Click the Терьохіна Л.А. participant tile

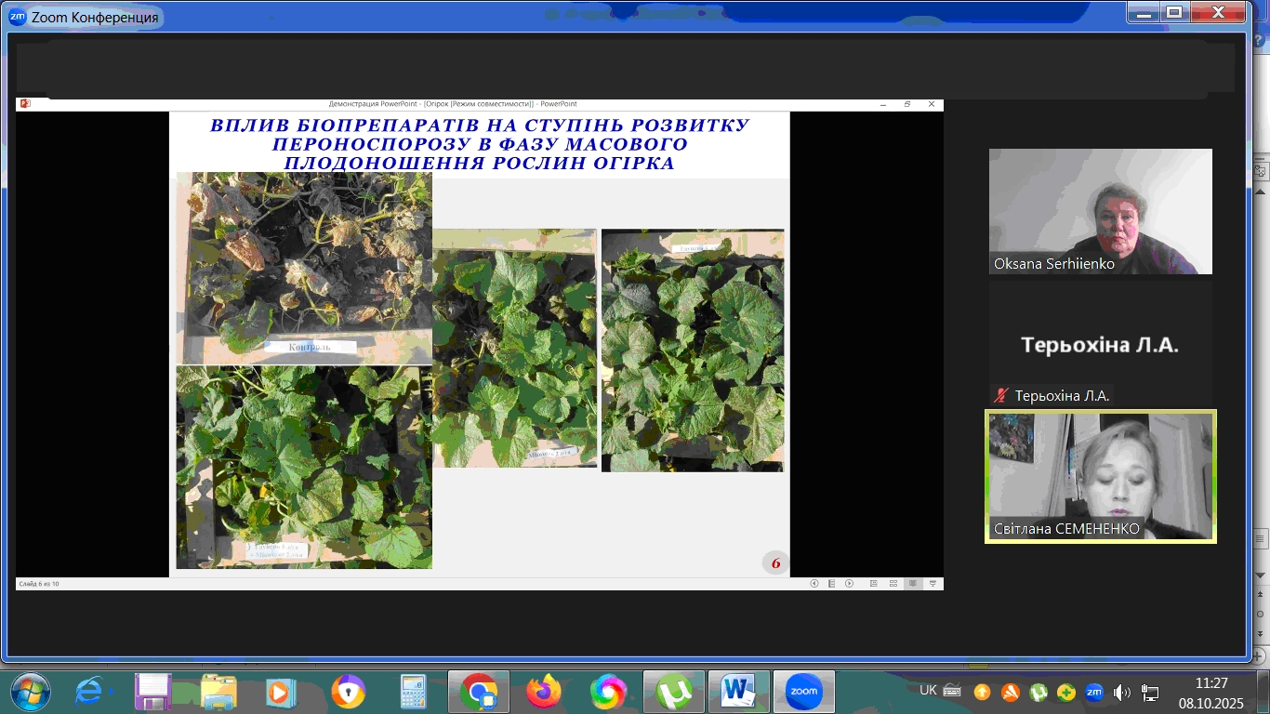coord(1100,345)
